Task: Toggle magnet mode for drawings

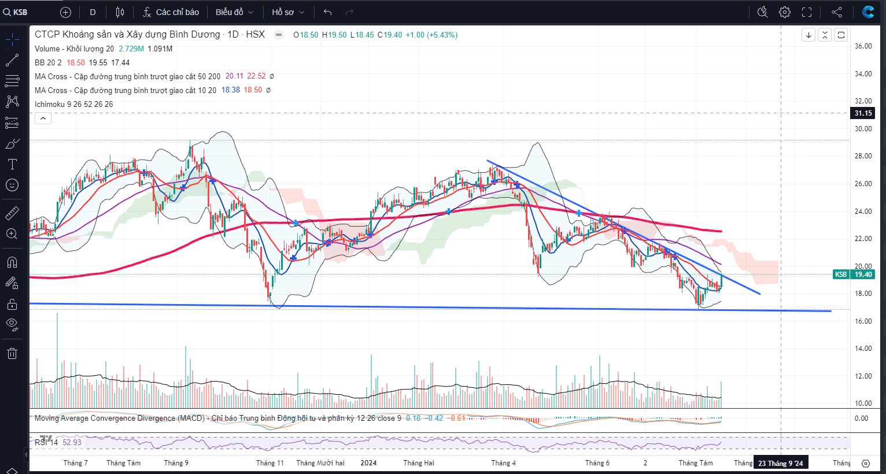Action: pyautogui.click(x=12, y=262)
